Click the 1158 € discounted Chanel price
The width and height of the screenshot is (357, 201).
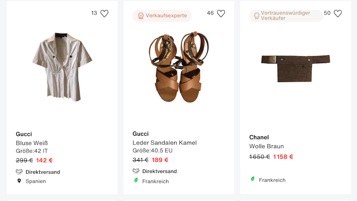pos(283,157)
